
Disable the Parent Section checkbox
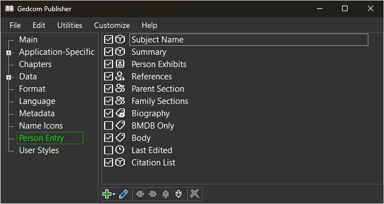click(x=108, y=89)
